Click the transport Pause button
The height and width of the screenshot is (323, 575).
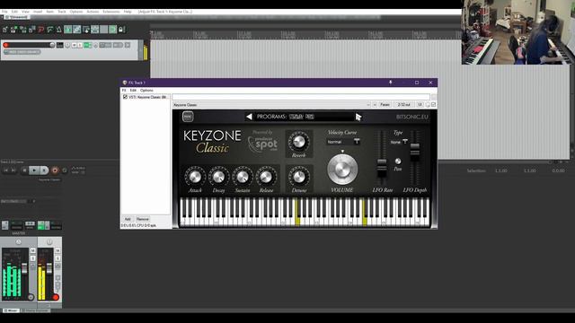click(x=44, y=170)
